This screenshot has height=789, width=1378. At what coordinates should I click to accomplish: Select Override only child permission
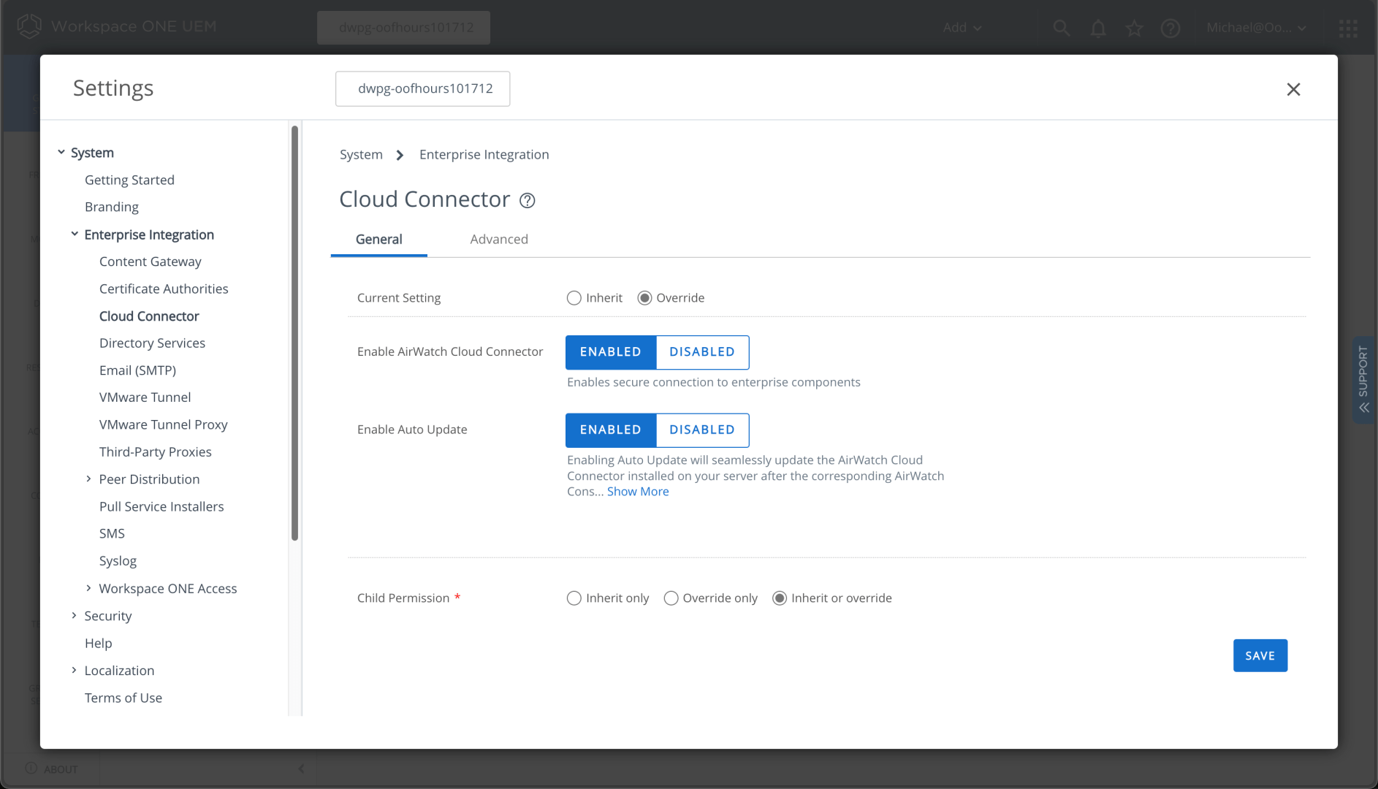tap(671, 598)
